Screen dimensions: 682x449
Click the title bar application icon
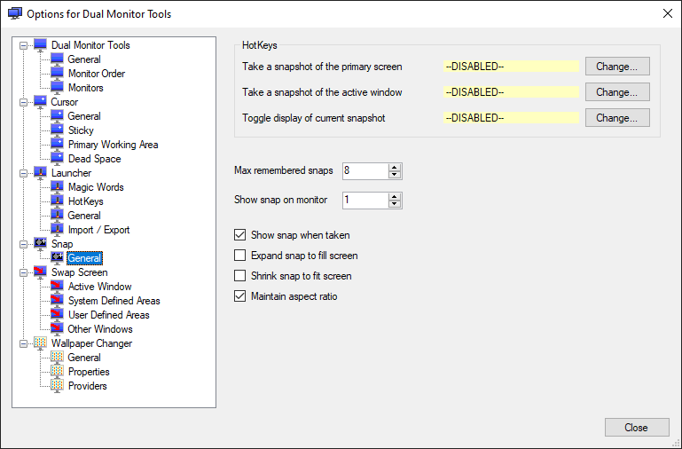coord(15,13)
